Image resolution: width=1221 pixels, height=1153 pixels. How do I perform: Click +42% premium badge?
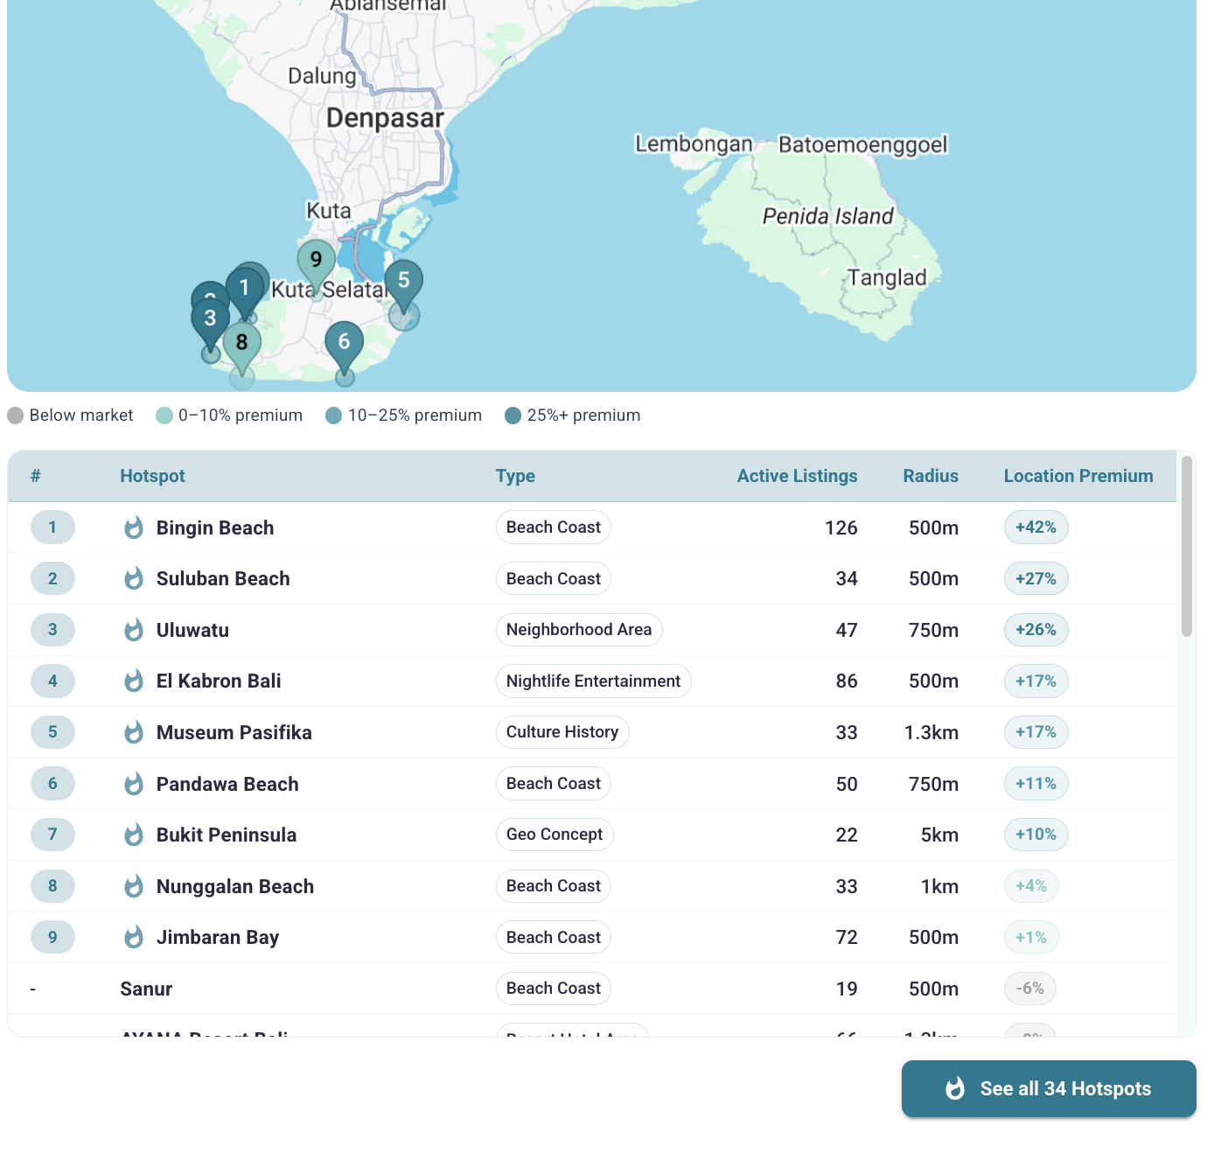(x=1036, y=528)
